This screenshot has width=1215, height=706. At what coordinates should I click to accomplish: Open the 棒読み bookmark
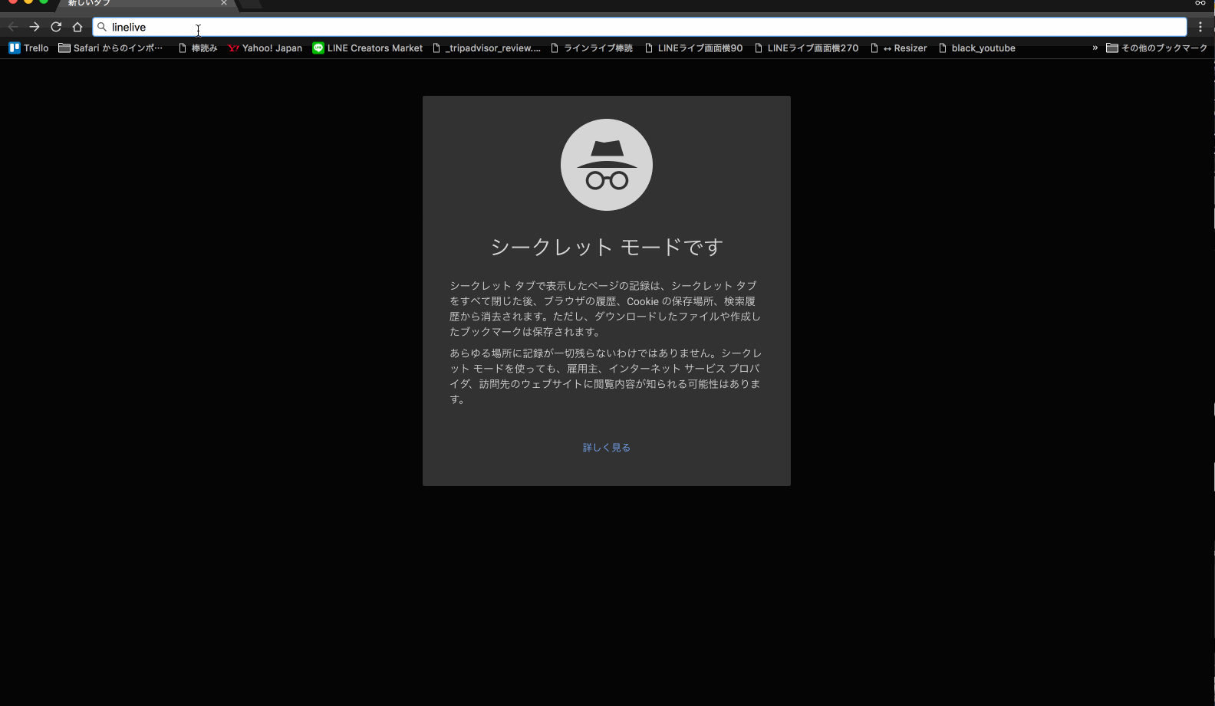(x=198, y=48)
